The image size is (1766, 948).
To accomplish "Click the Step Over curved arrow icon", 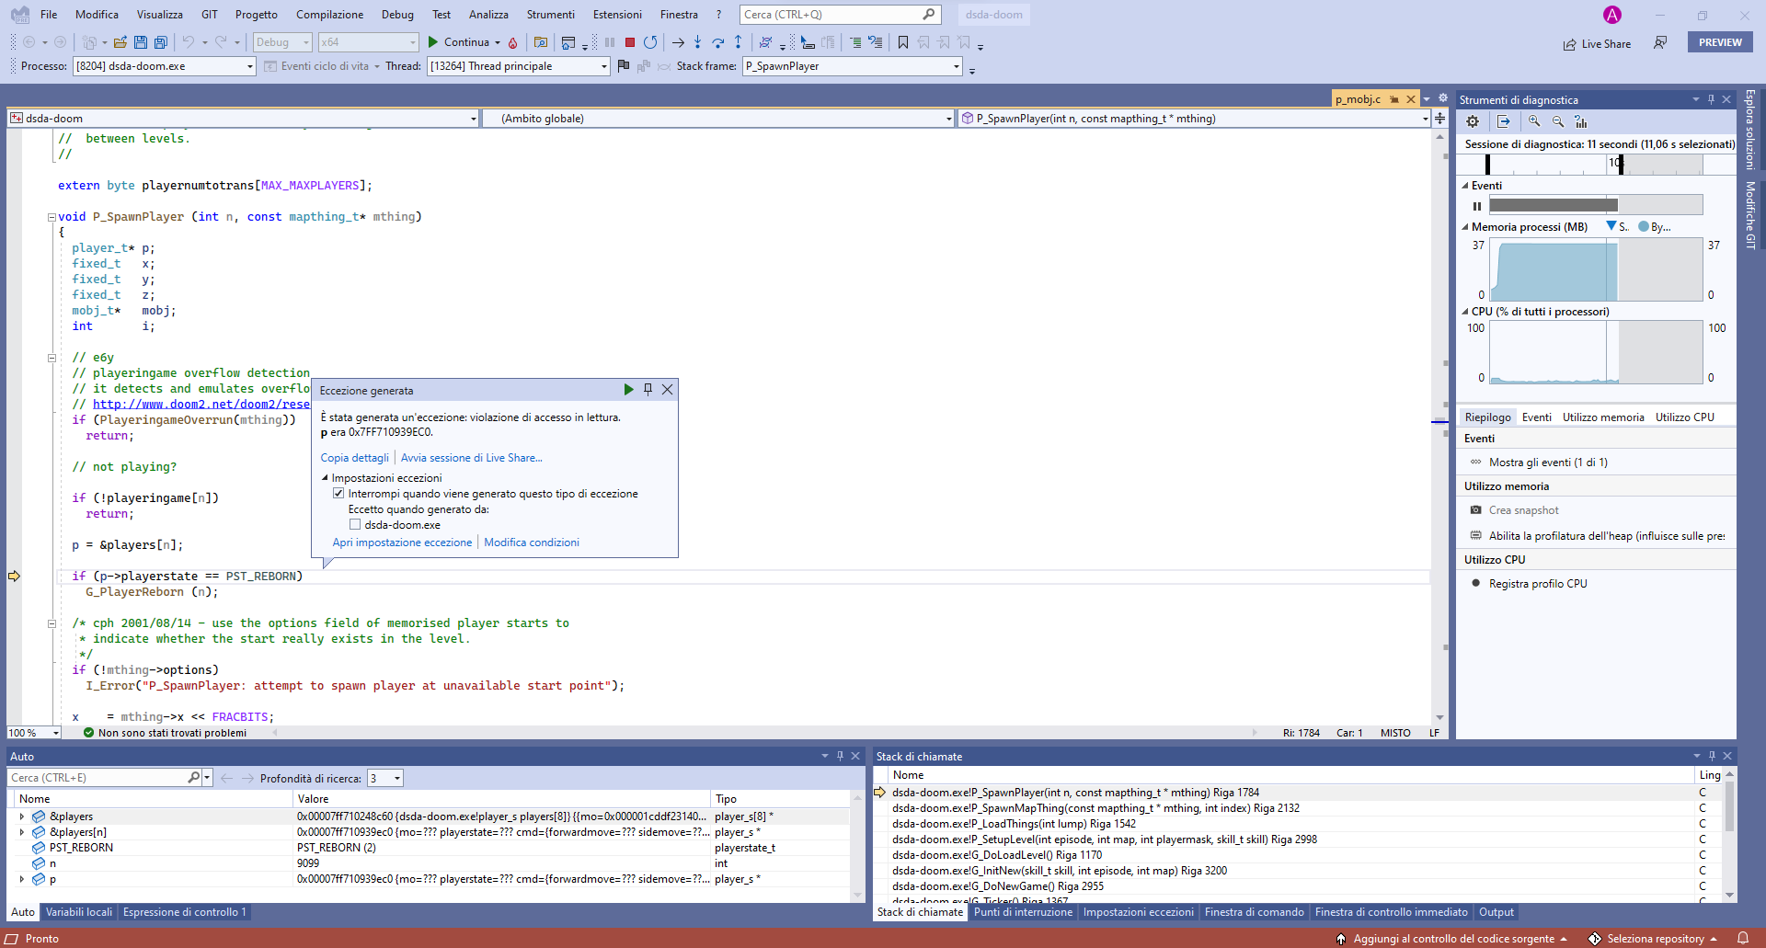I will (x=718, y=42).
